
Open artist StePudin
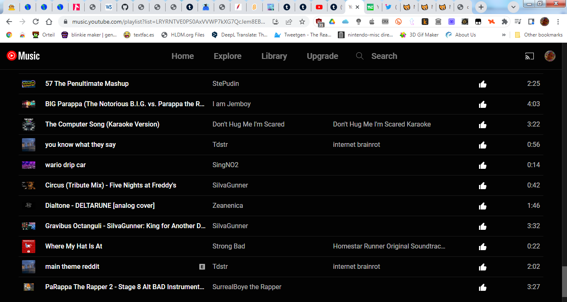tap(225, 83)
